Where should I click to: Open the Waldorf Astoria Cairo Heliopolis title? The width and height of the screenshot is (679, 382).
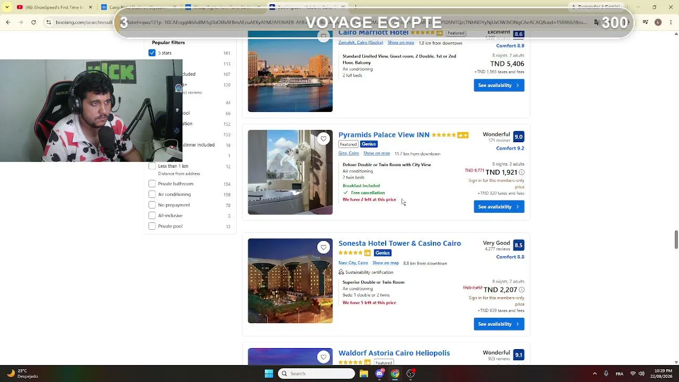pyautogui.click(x=394, y=353)
